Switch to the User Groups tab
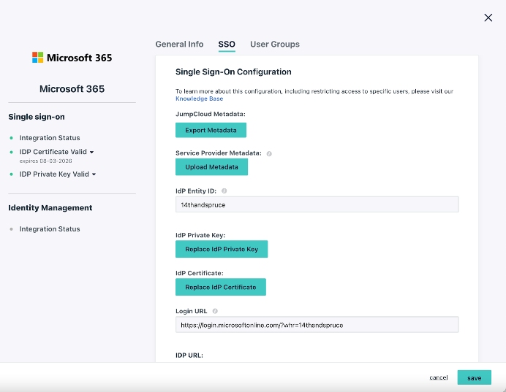 pos(274,45)
